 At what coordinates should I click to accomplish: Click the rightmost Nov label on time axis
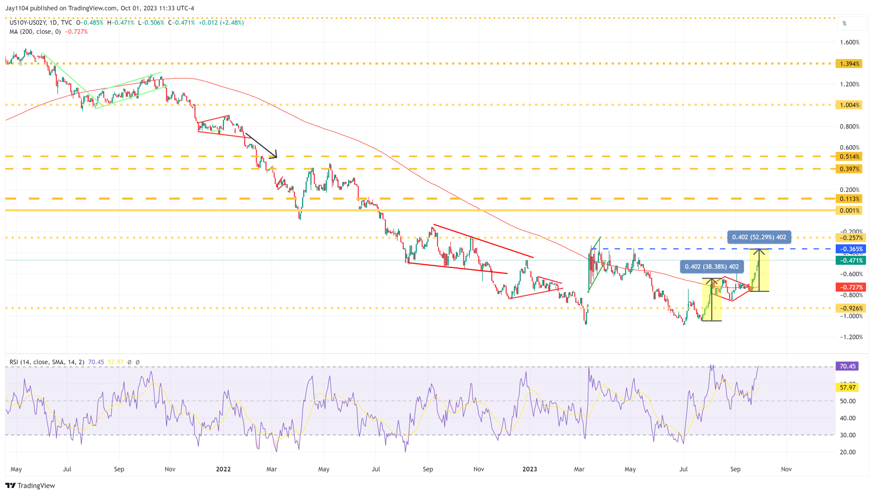786,469
